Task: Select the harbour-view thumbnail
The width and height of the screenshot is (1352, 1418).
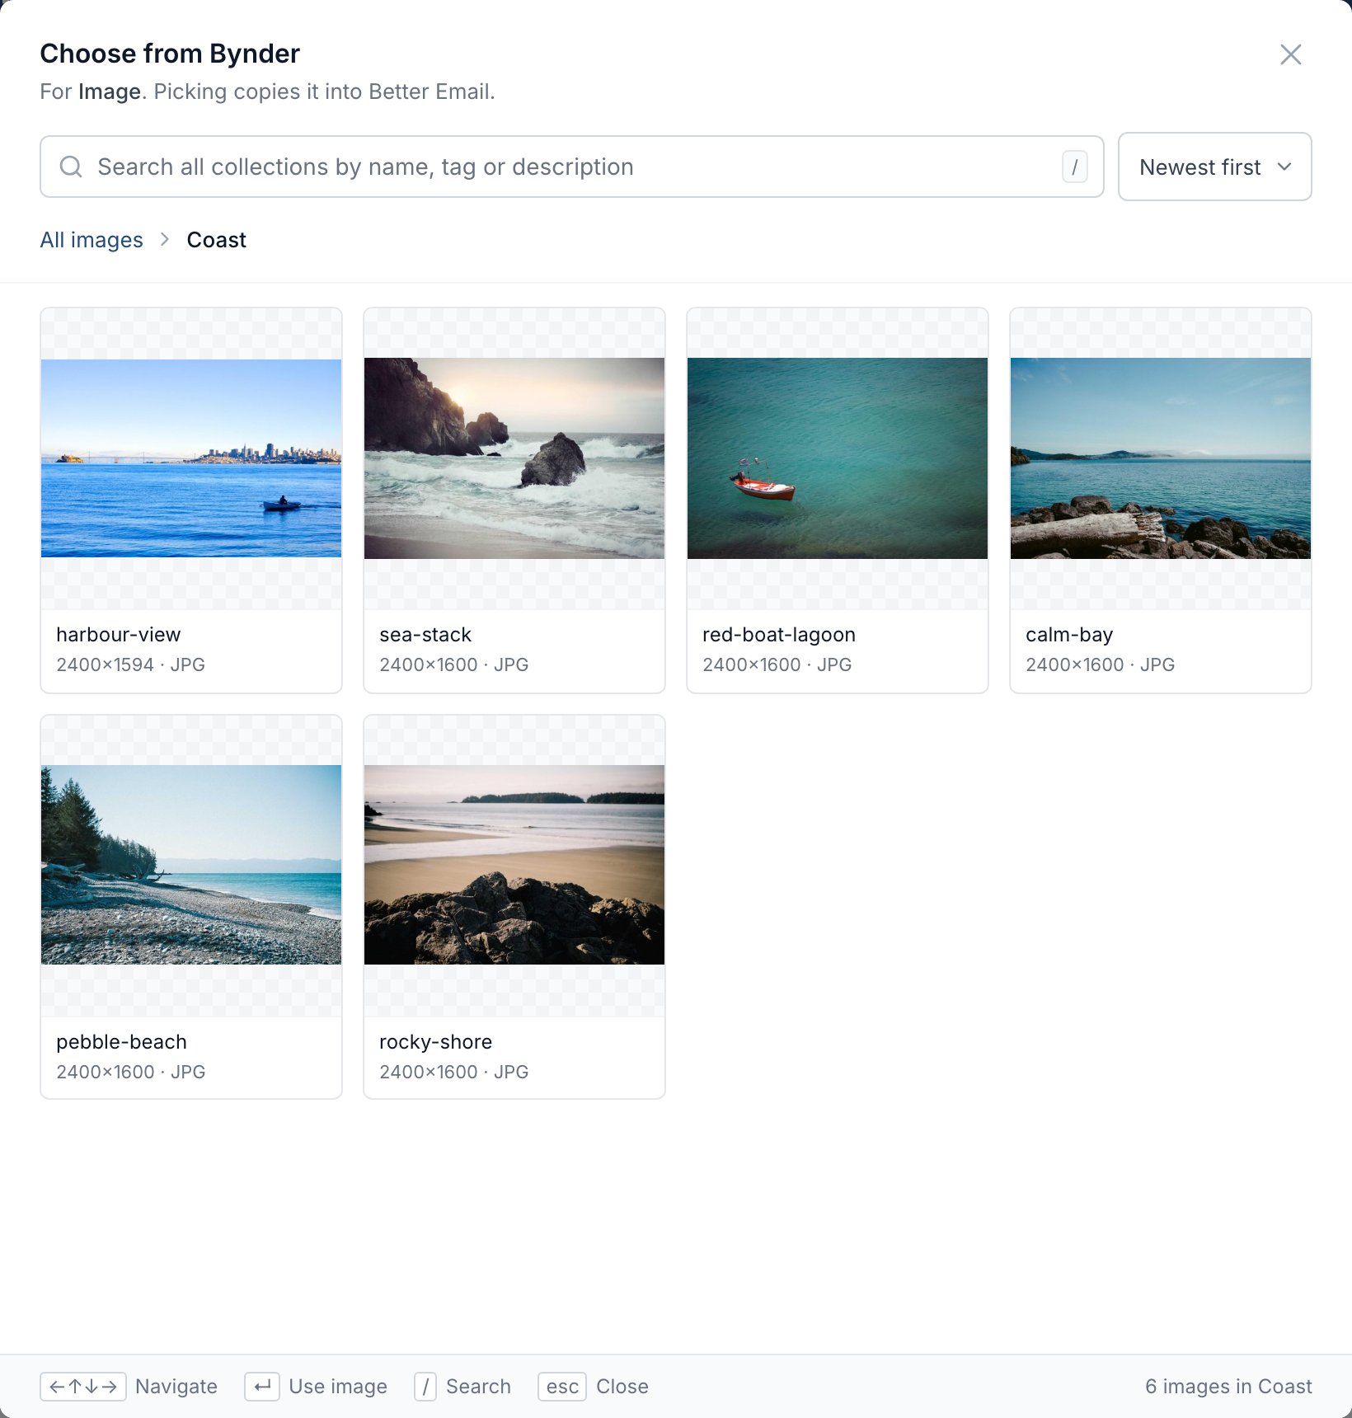Action: [191, 458]
